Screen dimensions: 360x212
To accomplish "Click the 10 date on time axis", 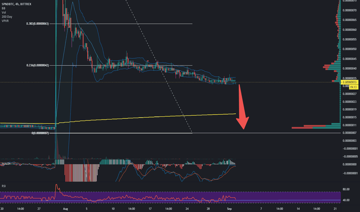I will point(113,209).
